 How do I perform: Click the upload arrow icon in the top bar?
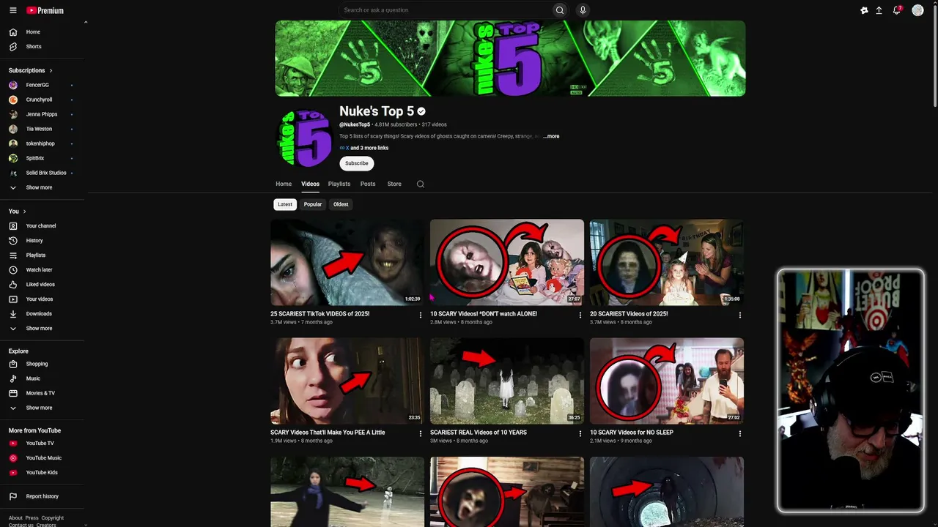tap(879, 10)
